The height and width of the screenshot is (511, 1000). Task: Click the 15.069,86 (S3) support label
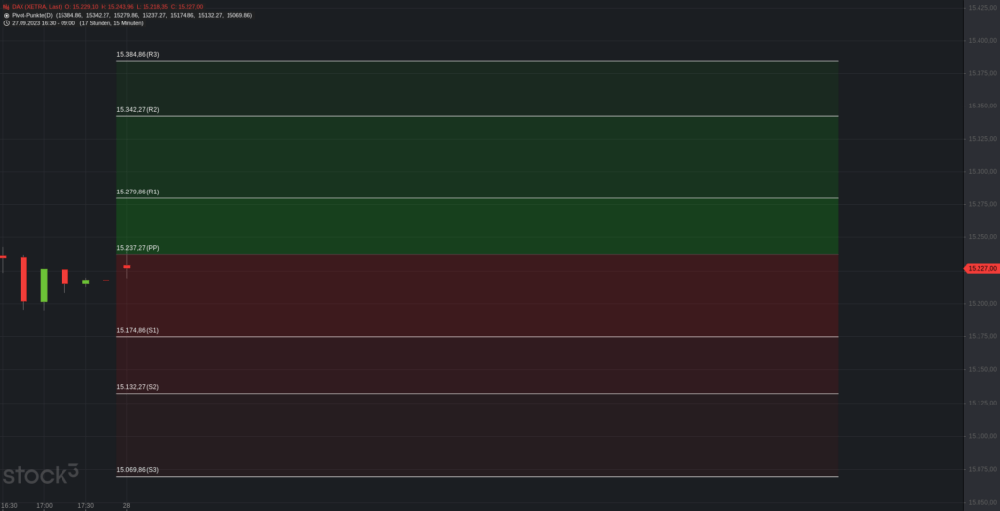coord(138,470)
